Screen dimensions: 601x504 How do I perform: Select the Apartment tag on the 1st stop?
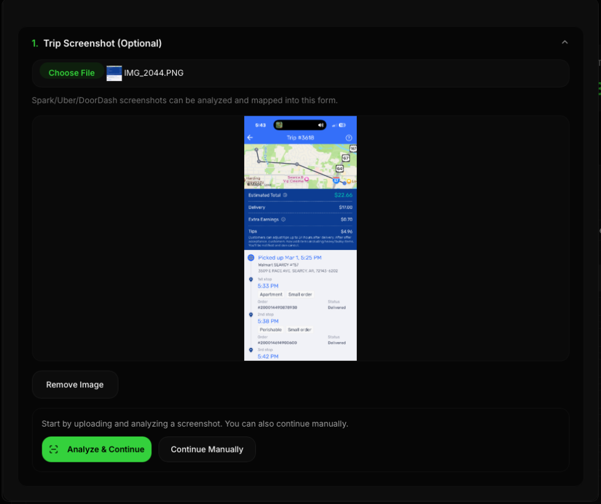click(271, 295)
